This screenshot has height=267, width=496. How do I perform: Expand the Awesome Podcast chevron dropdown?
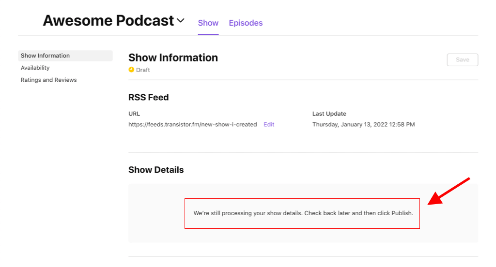(181, 21)
